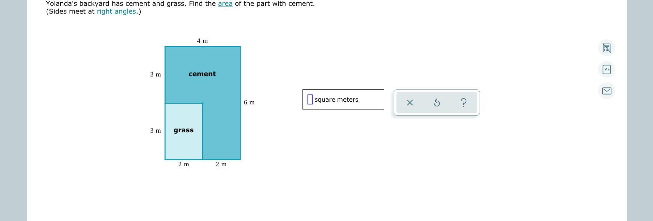Click the 3 m label beside the cement

click(155, 74)
